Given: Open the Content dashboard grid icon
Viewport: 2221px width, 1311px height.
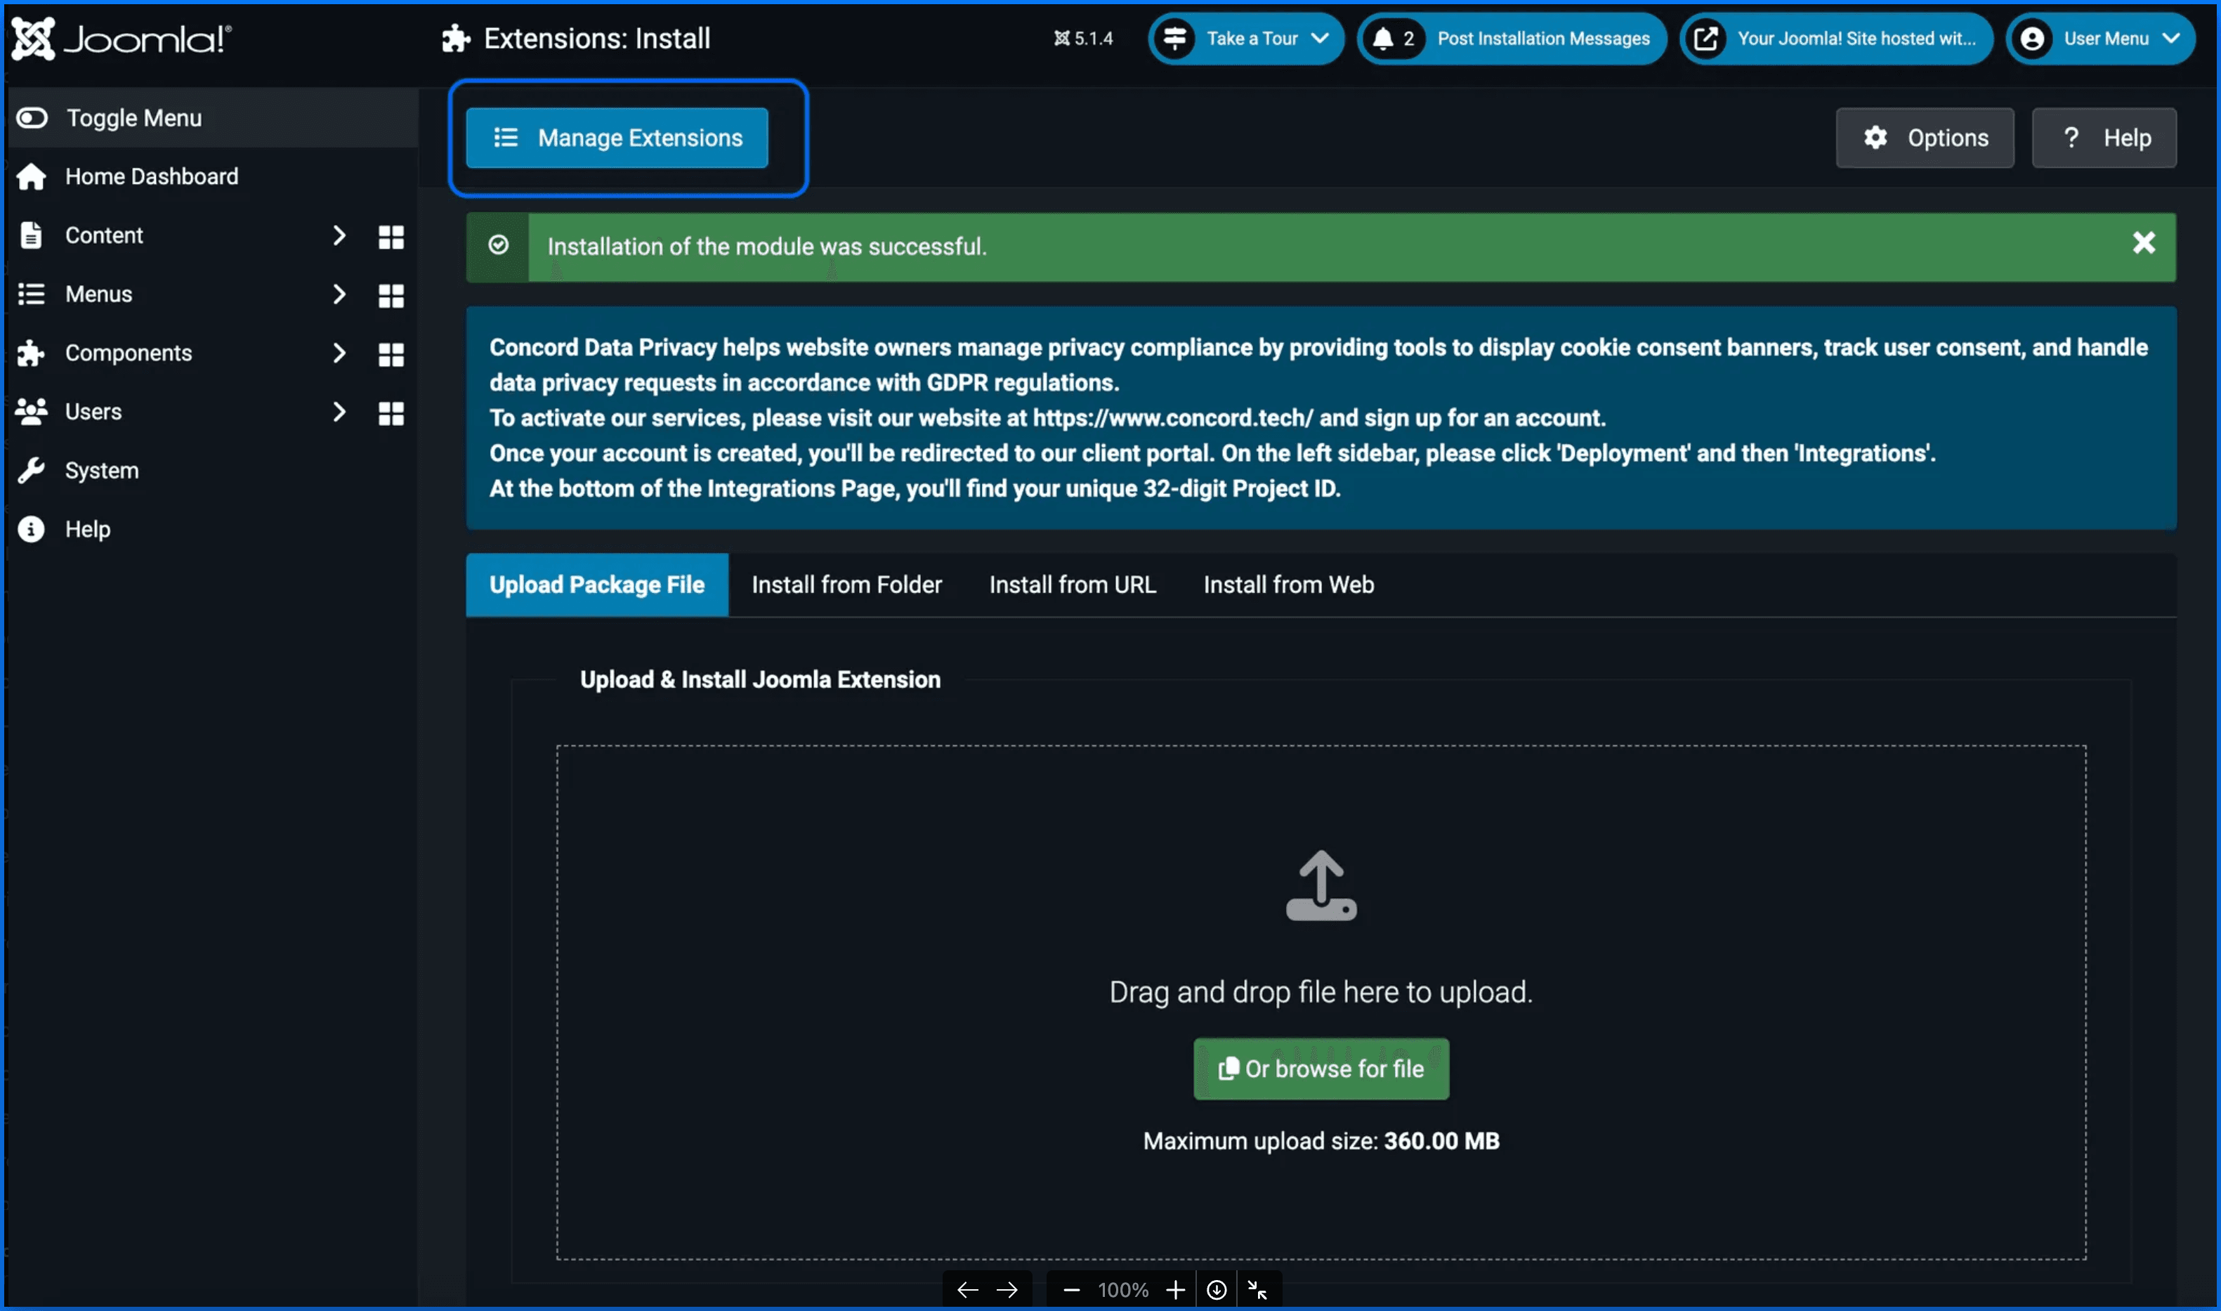Looking at the screenshot, I should tap(391, 236).
